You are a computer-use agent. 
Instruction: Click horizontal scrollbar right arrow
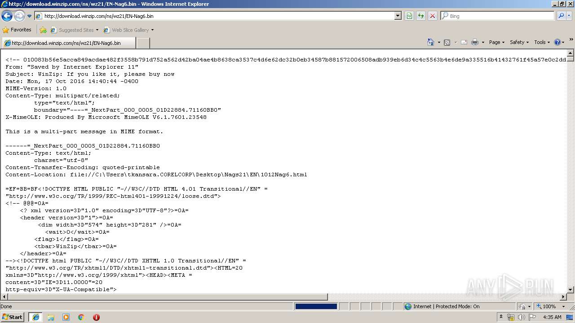[563, 297]
